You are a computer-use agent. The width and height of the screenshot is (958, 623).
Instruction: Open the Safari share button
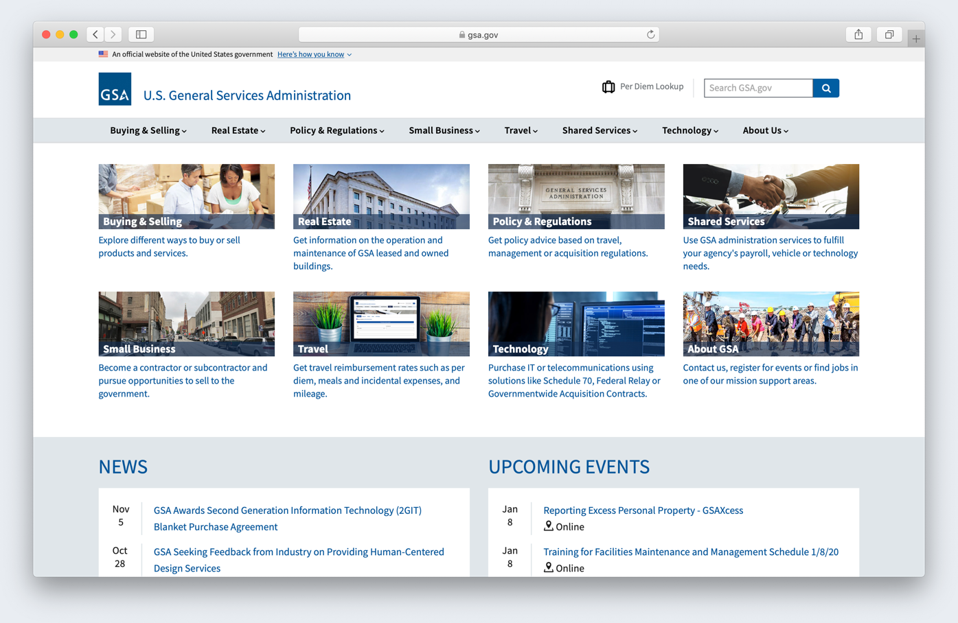858,34
